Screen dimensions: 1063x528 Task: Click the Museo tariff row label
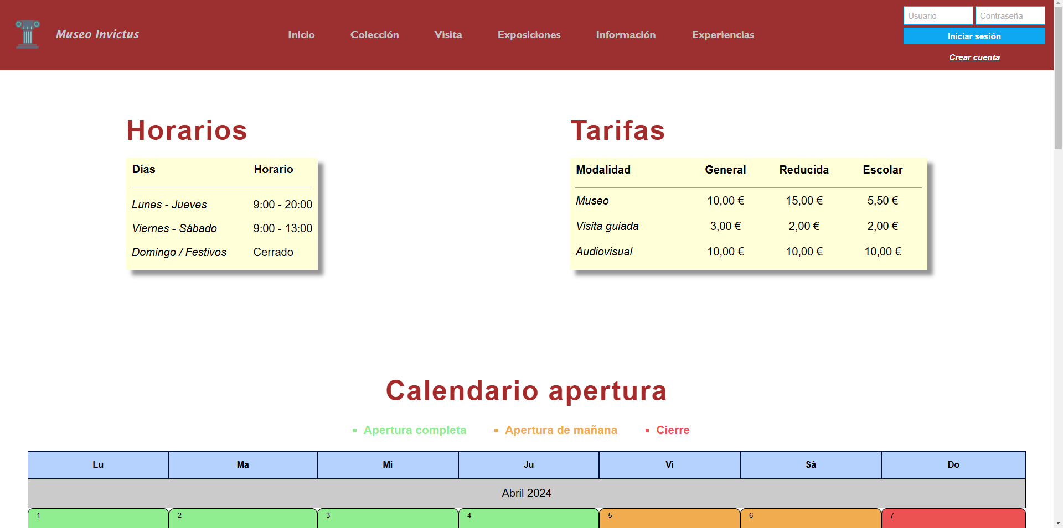(x=592, y=201)
